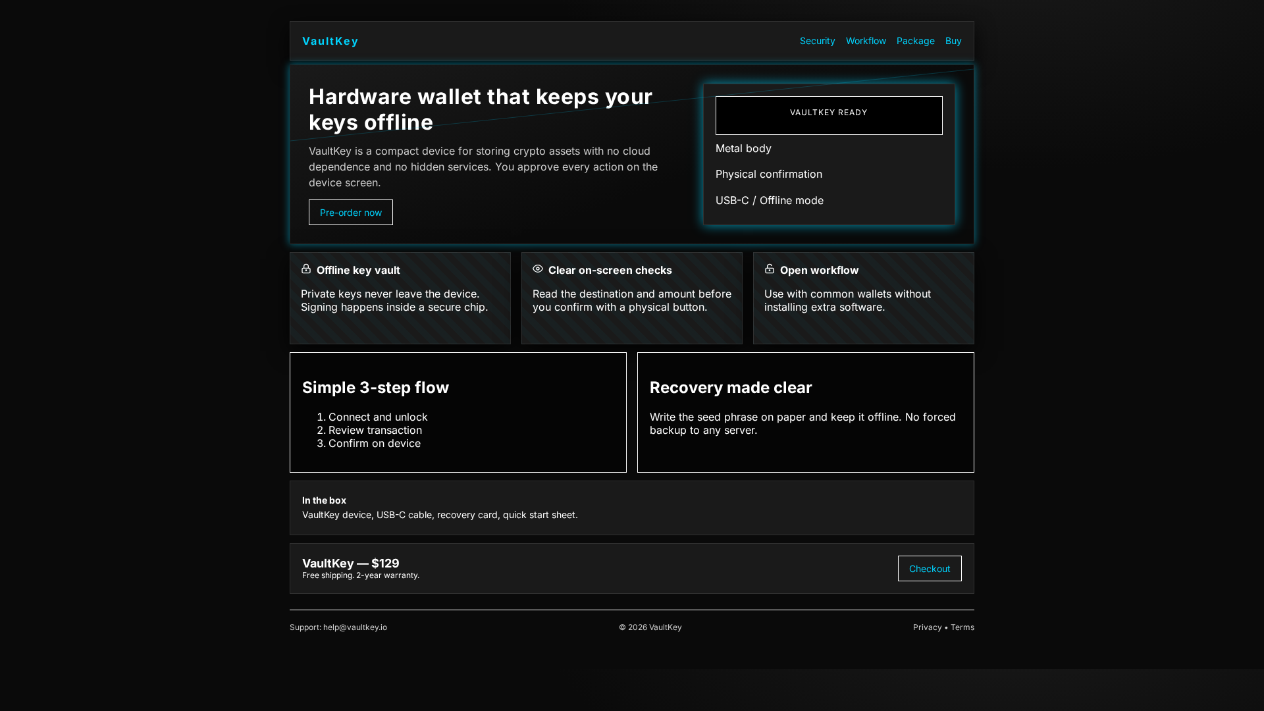Select the USB-C / Offline mode text
1264x711 pixels.
[x=769, y=201]
